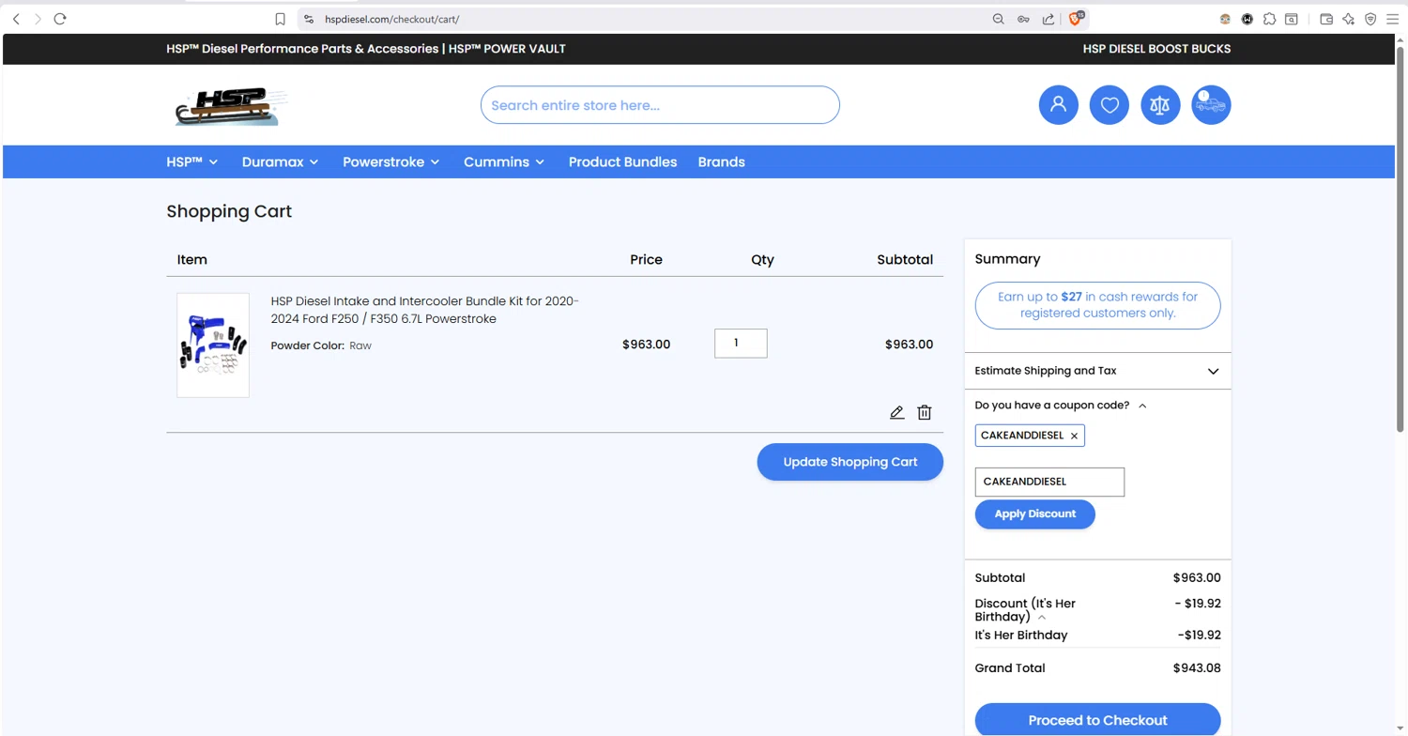Click the browser forward arrow
Image resolution: width=1408 pixels, height=736 pixels.
tap(38, 19)
